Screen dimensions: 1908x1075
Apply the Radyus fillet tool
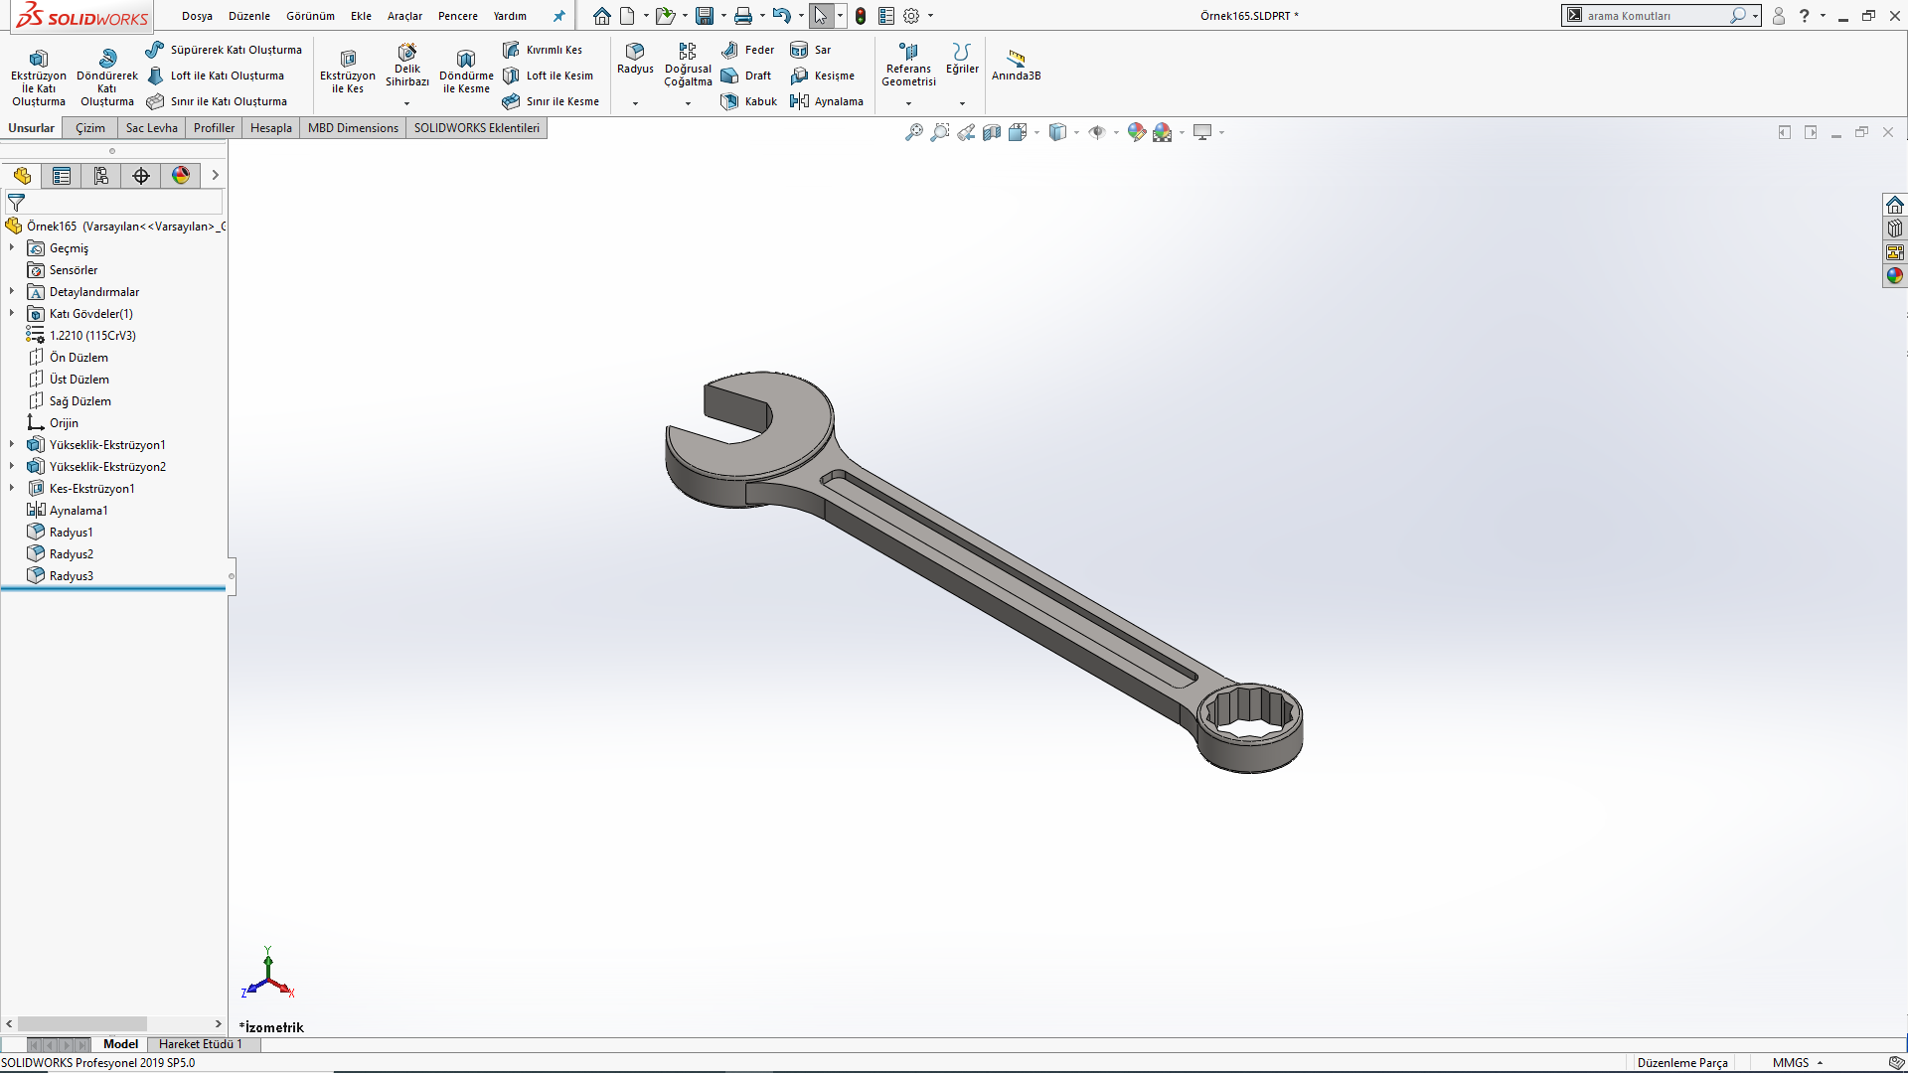click(635, 59)
